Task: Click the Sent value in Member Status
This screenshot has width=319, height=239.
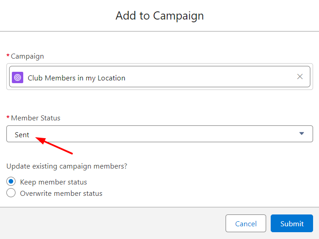Action: pos(22,135)
